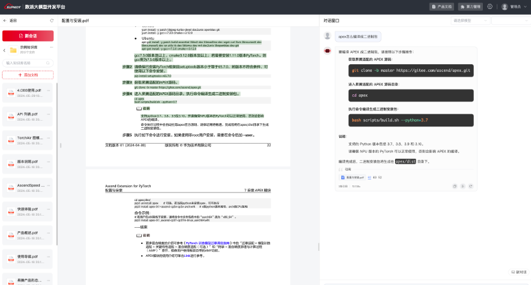
Task: Open the yellow knowledge base folder icon
Action: [x=13, y=50]
